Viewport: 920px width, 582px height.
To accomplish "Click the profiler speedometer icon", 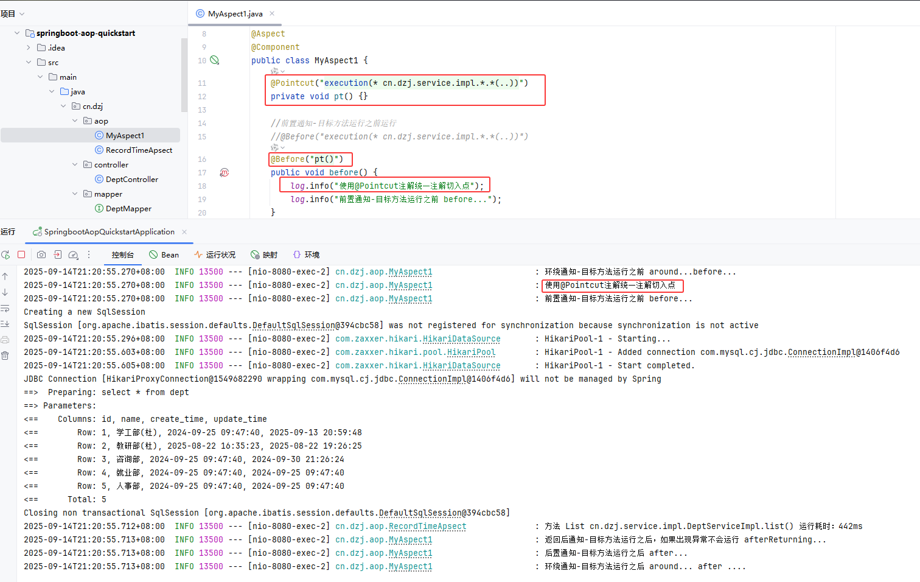I will tap(73, 254).
